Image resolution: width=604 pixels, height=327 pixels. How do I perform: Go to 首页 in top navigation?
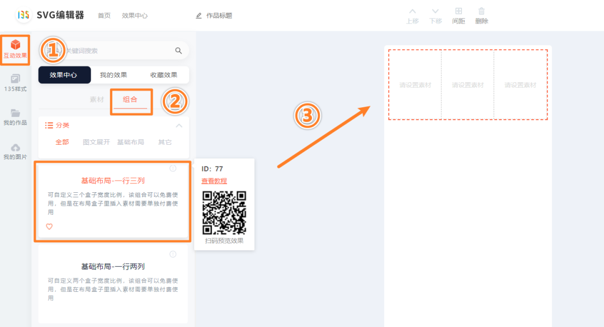pos(104,16)
